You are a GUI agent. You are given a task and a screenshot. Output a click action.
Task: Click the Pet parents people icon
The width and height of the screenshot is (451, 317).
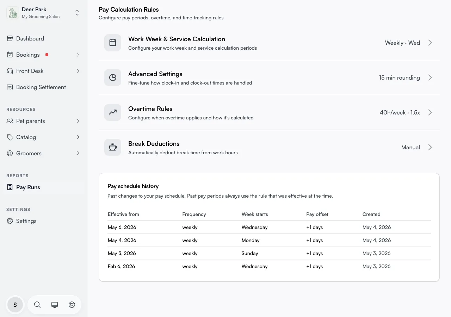tap(10, 121)
